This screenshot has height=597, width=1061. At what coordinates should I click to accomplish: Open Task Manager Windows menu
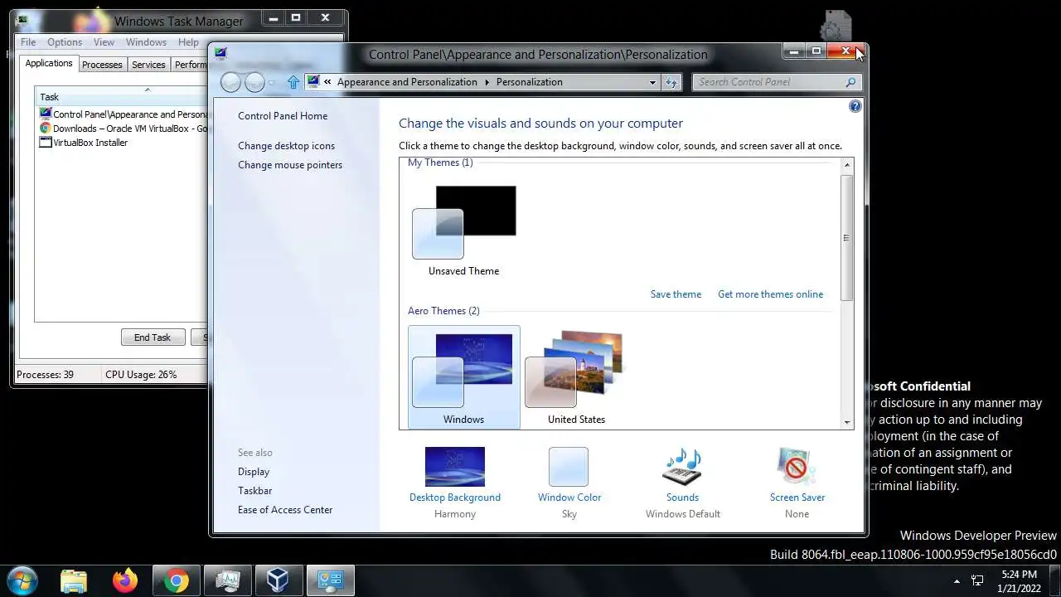coord(146,42)
